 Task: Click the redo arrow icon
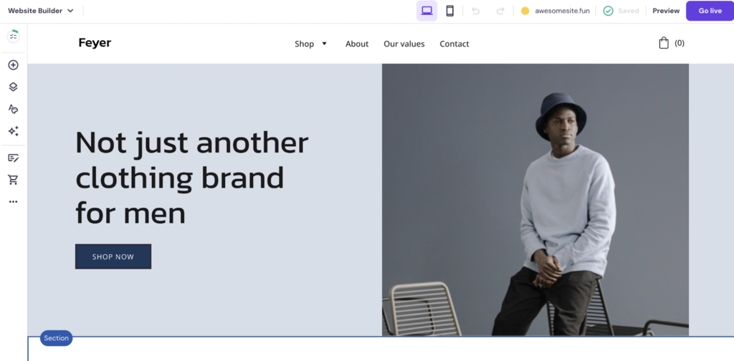(500, 11)
